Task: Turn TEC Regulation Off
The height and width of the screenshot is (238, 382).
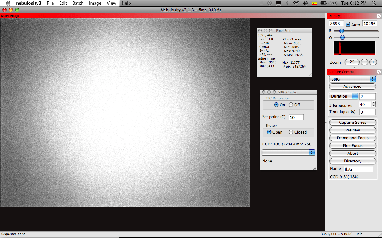Action: tap(291, 105)
